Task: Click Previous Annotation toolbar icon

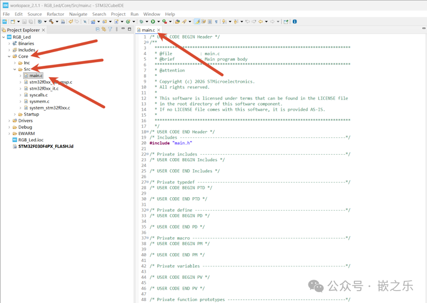Action: click(236, 22)
